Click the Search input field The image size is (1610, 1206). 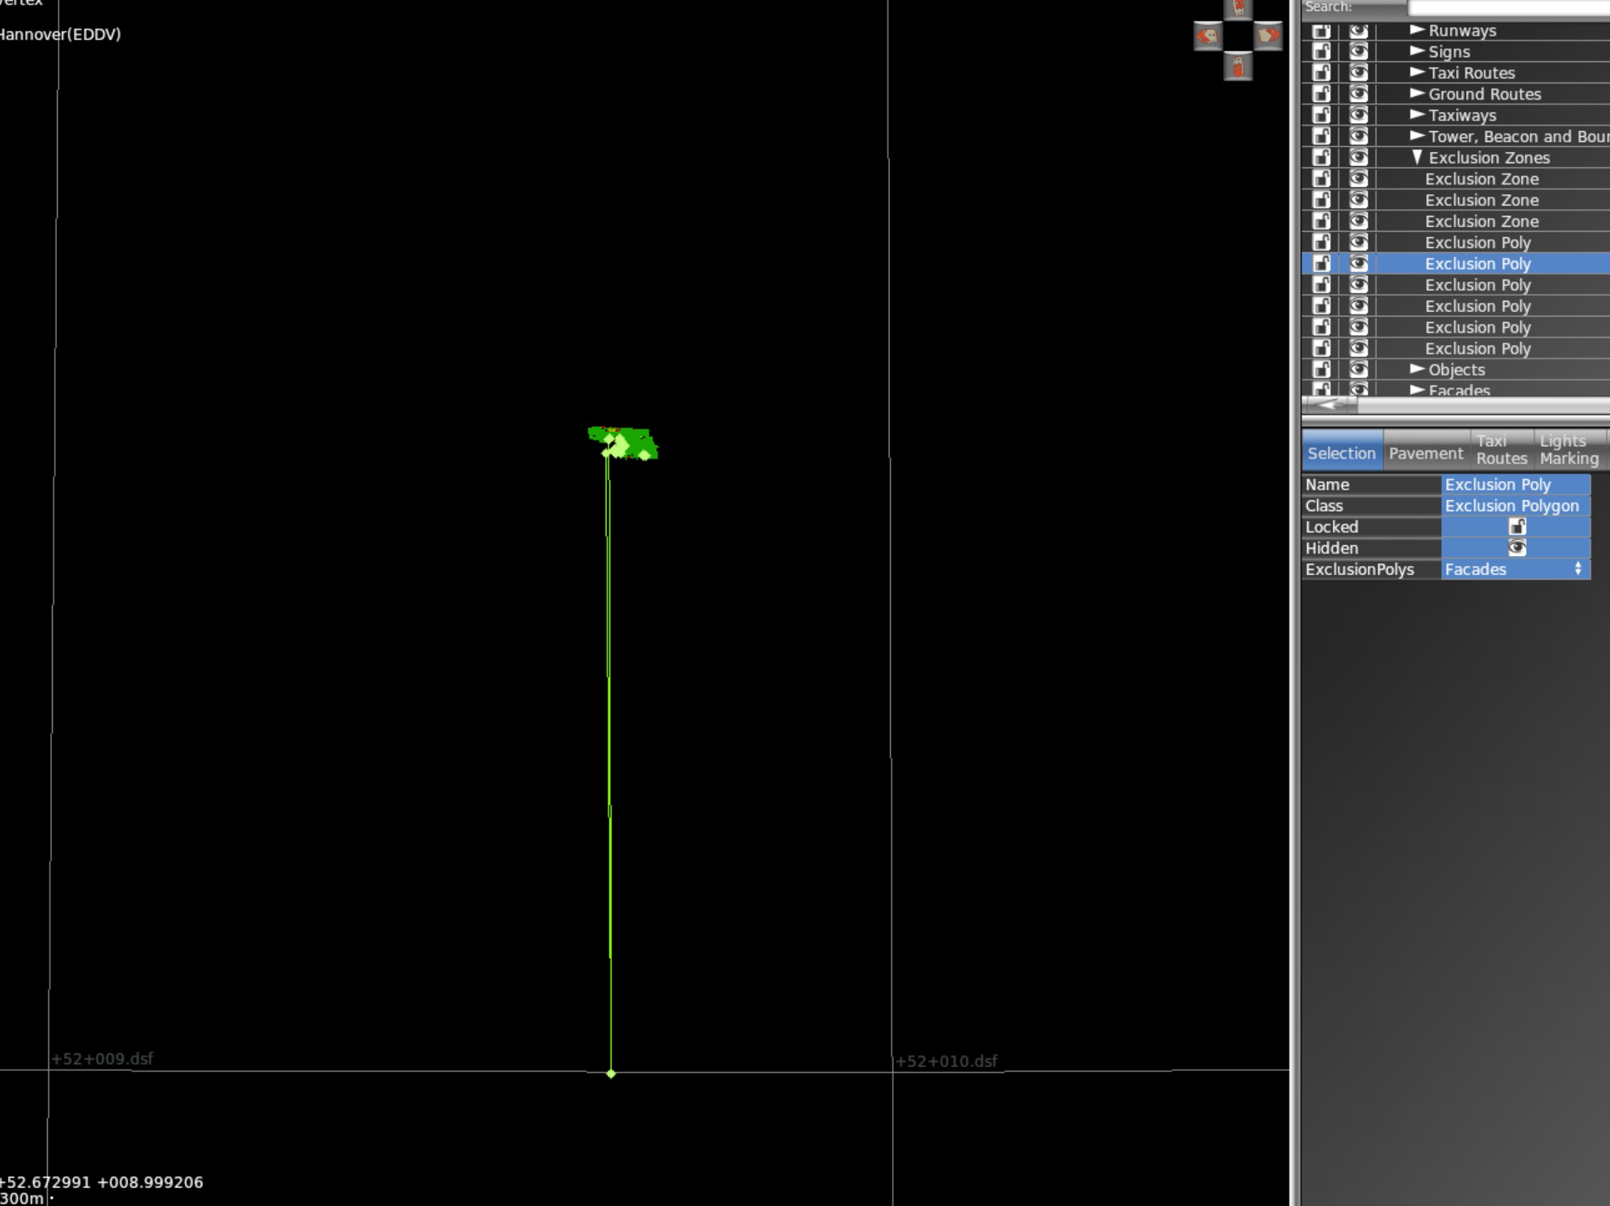tap(1508, 7)
